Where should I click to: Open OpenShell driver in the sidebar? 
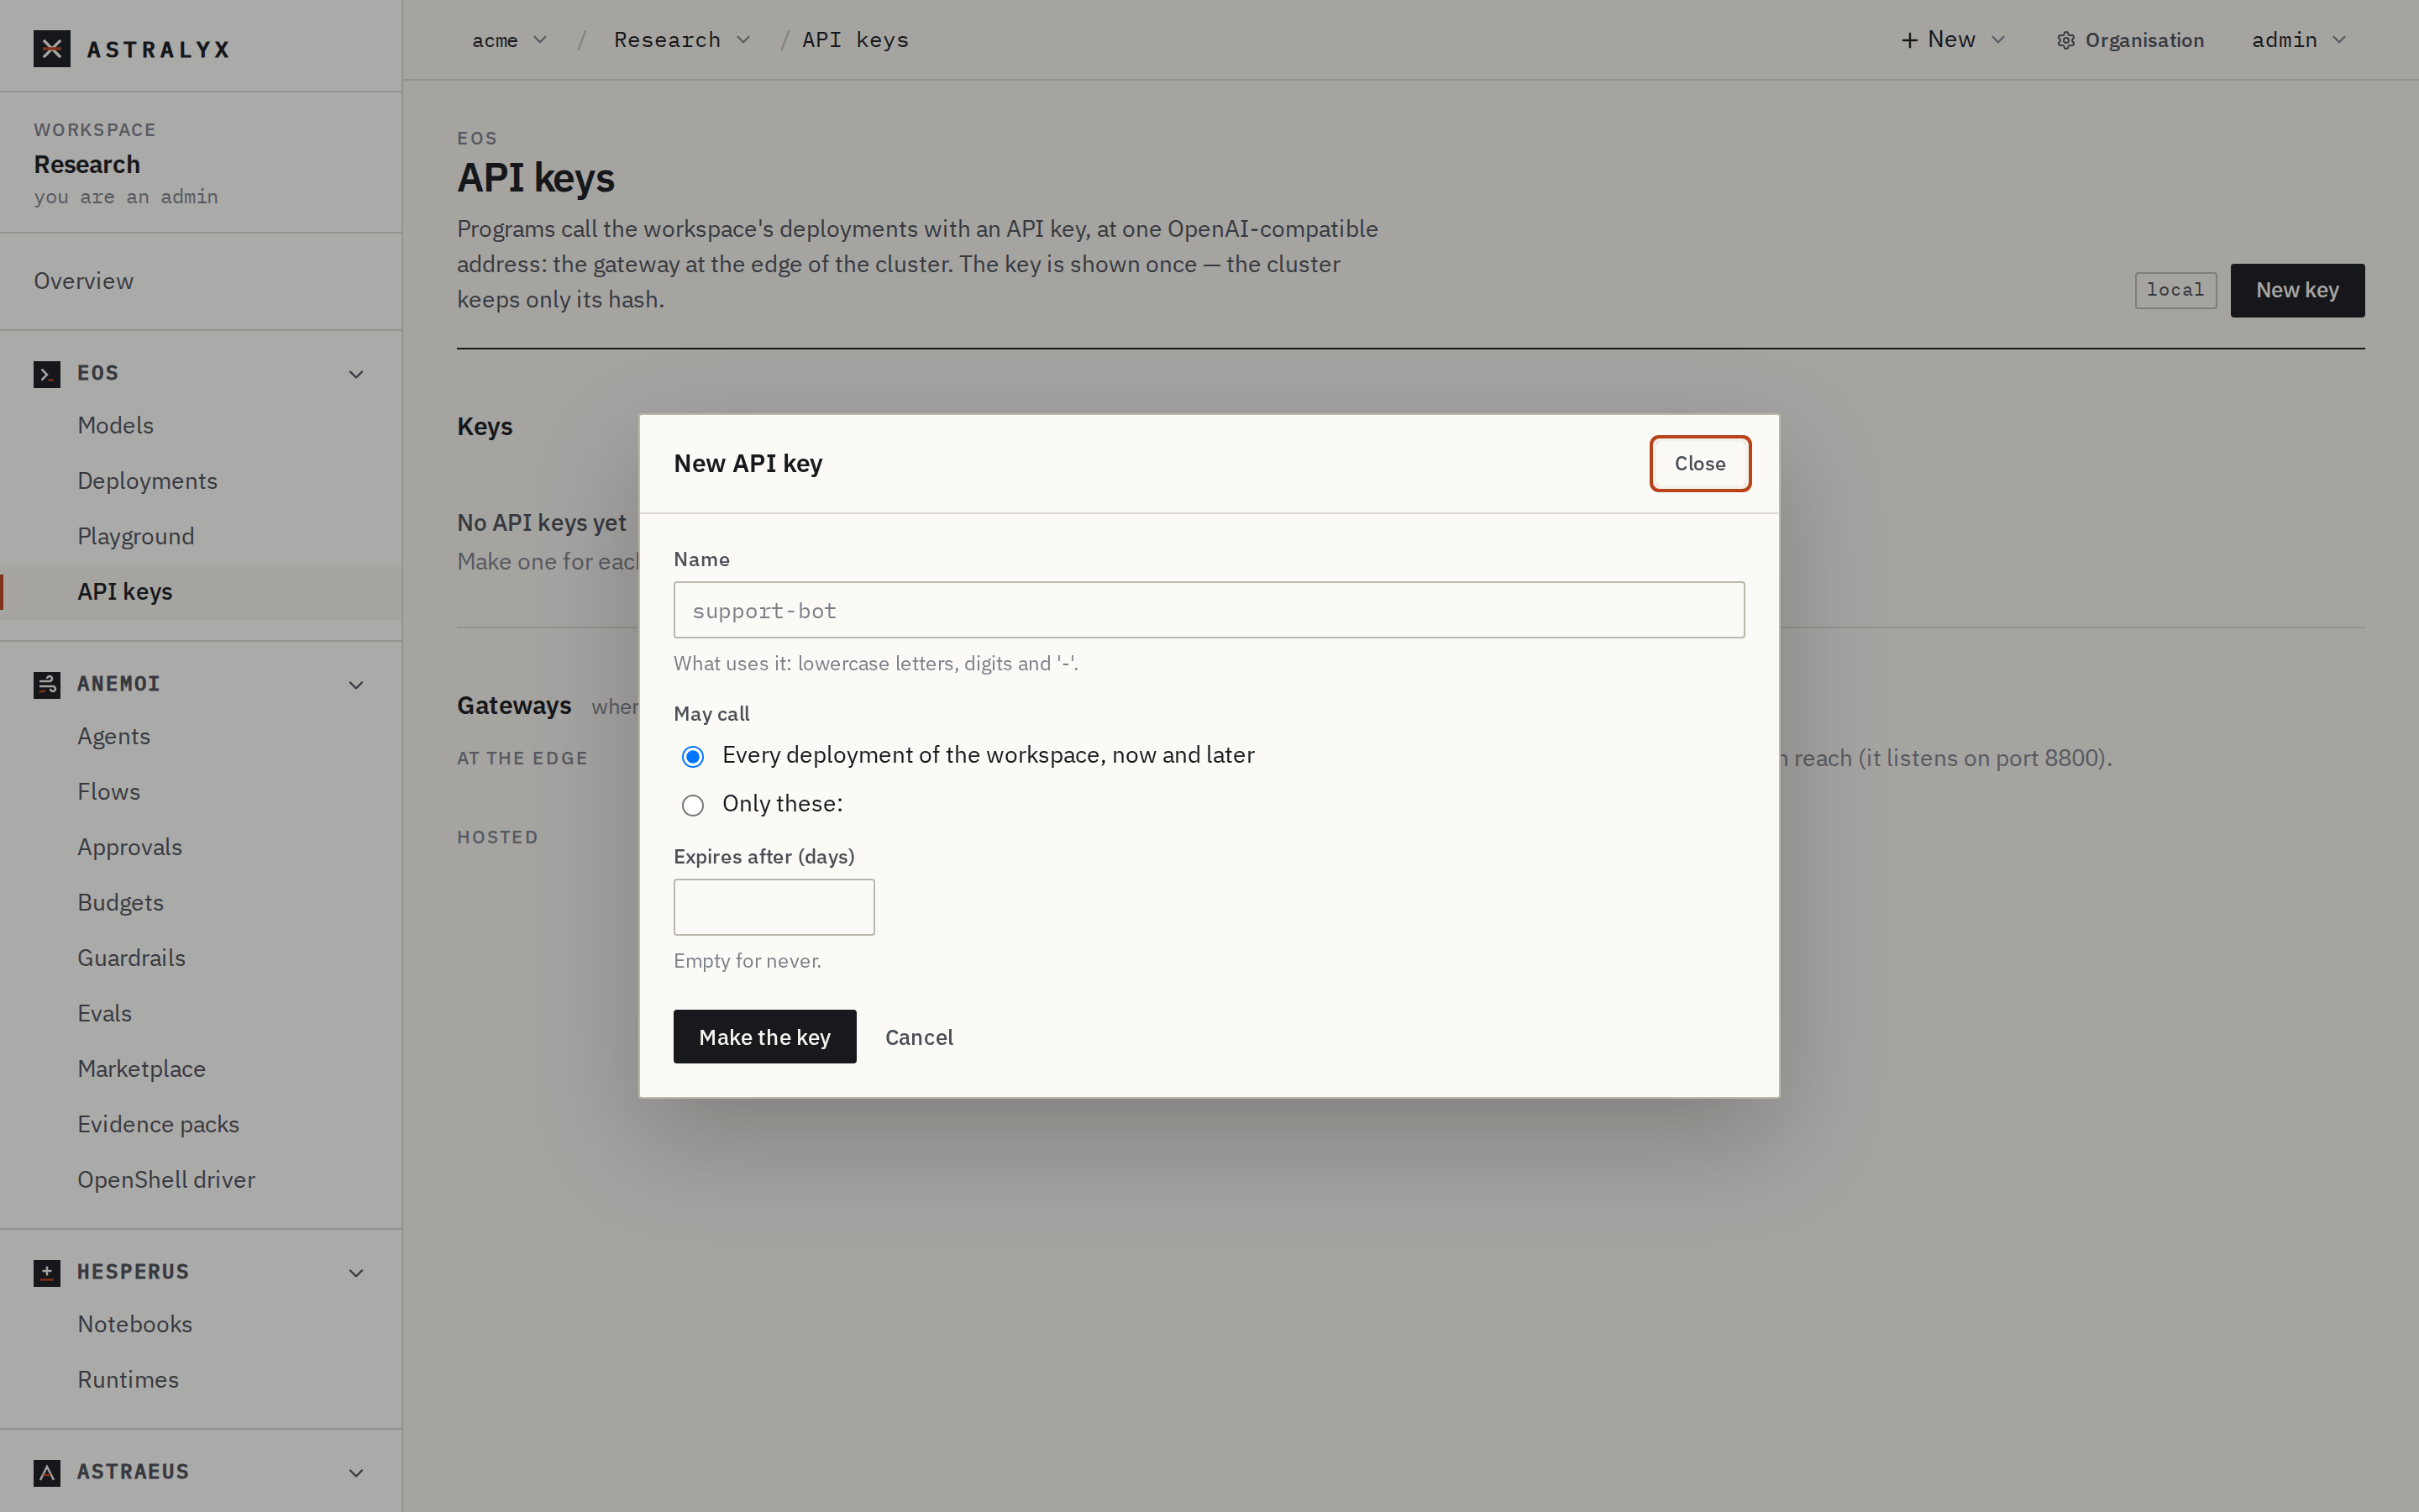pyautogui.click(x=167, y=1180)
